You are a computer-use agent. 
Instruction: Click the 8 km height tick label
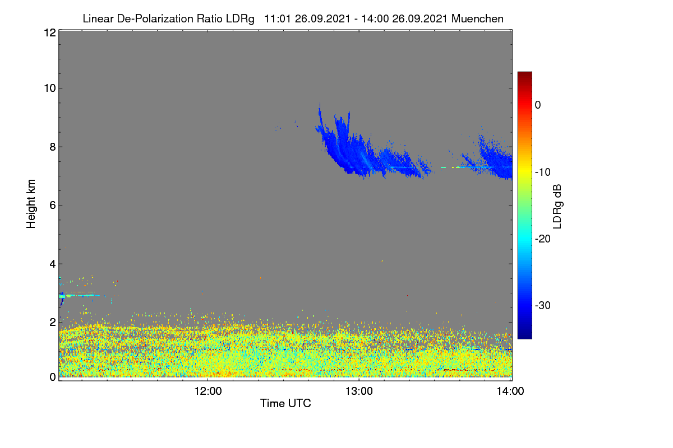click(x=53, y=147)
